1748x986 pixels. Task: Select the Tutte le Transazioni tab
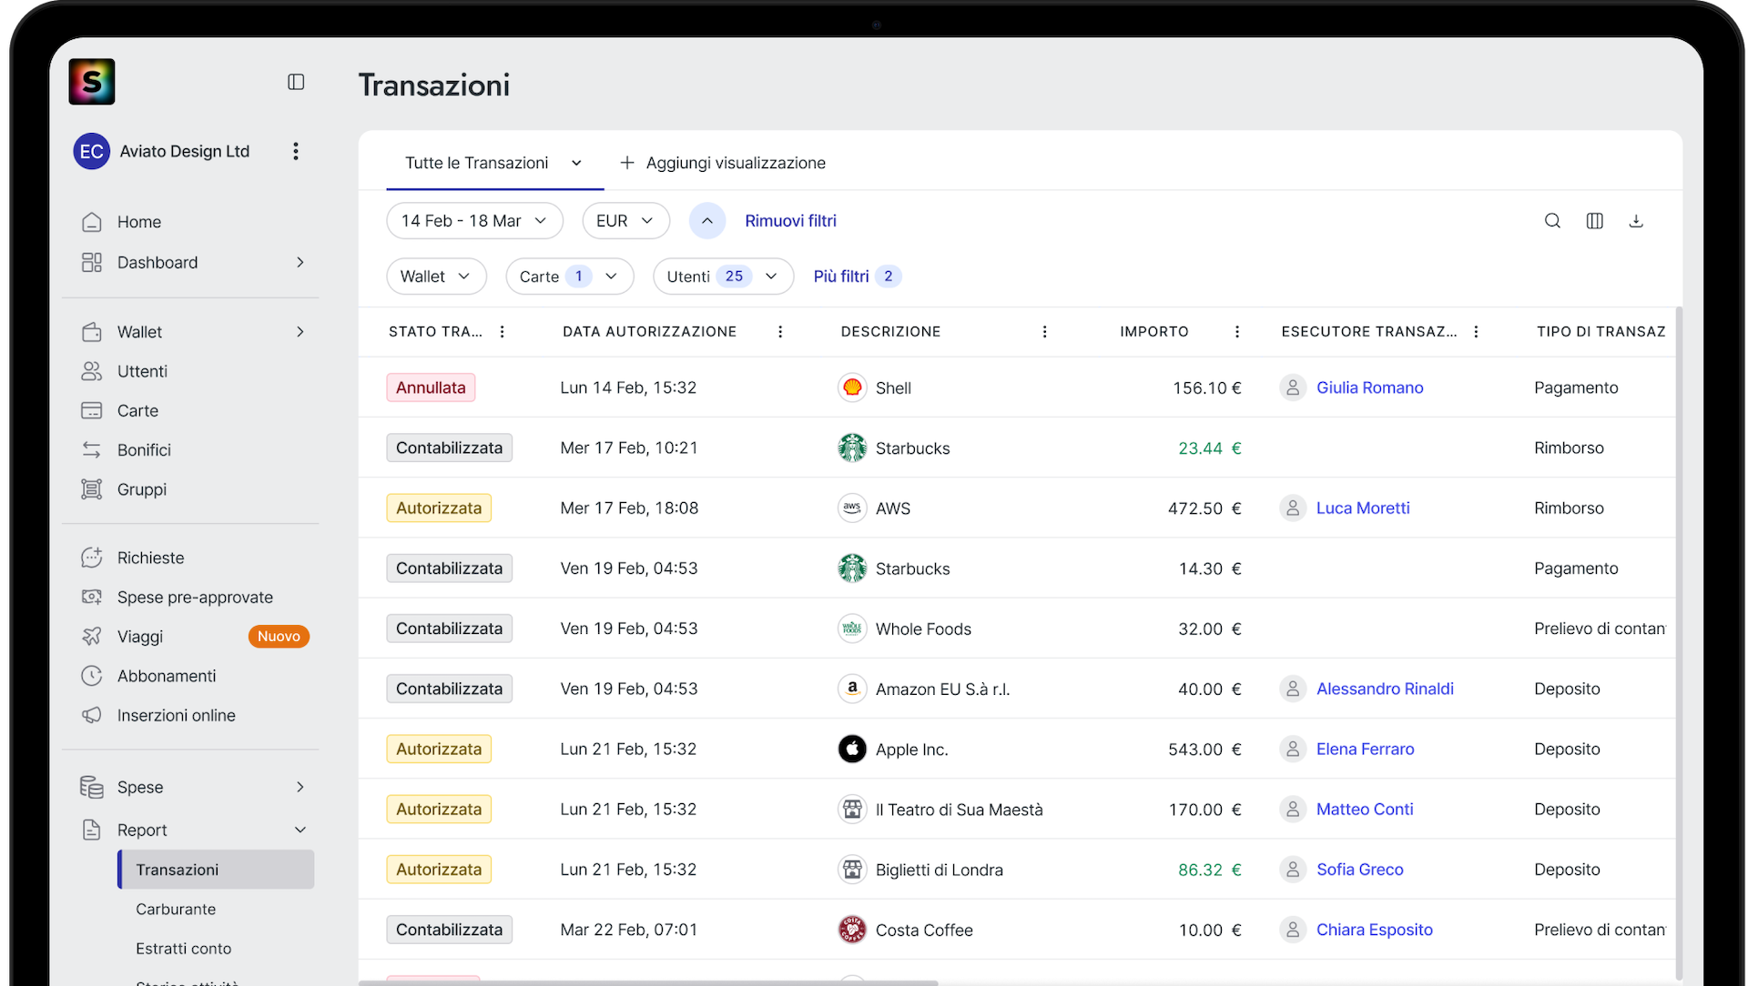[x=477, y=163]
